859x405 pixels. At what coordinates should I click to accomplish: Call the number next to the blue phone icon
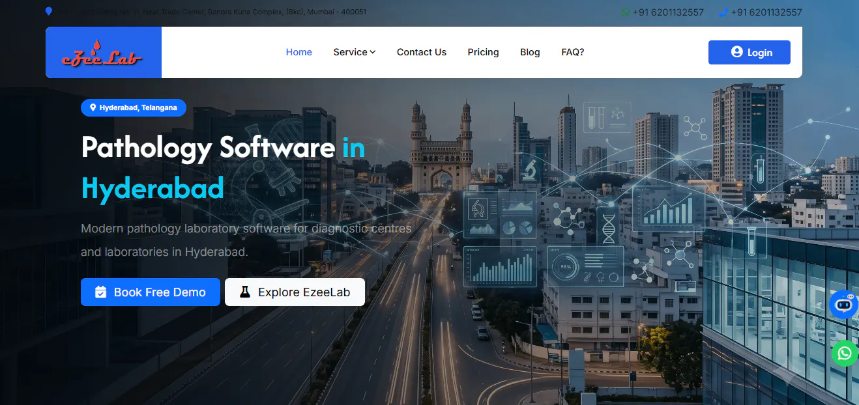coord(766,12)
